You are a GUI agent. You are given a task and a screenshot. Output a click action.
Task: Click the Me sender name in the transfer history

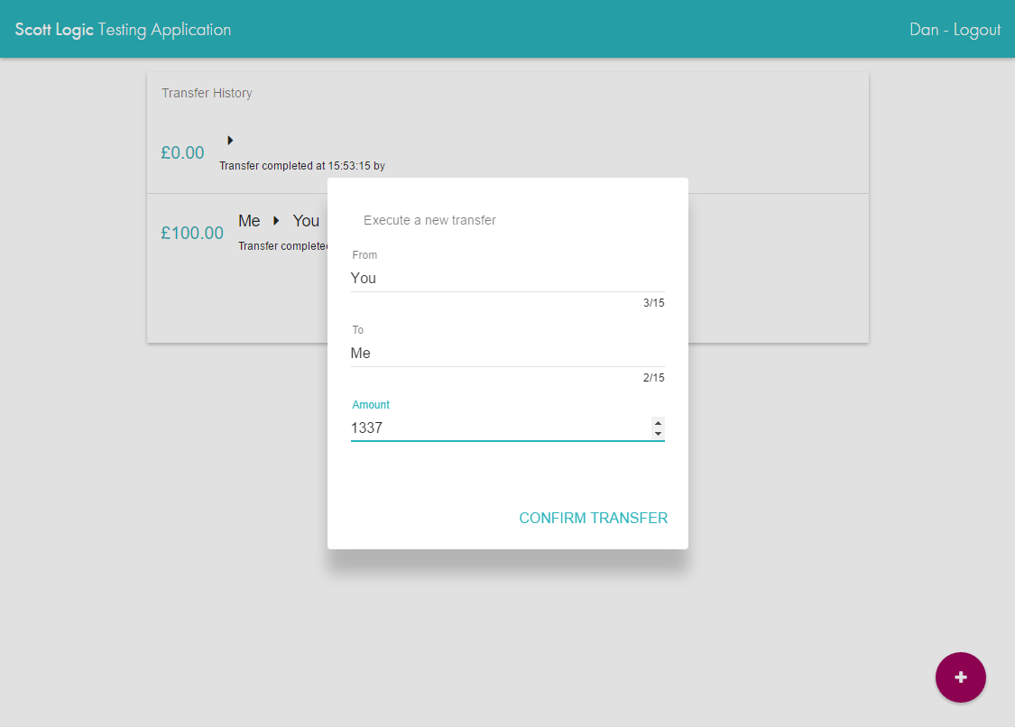click(249, 221)
